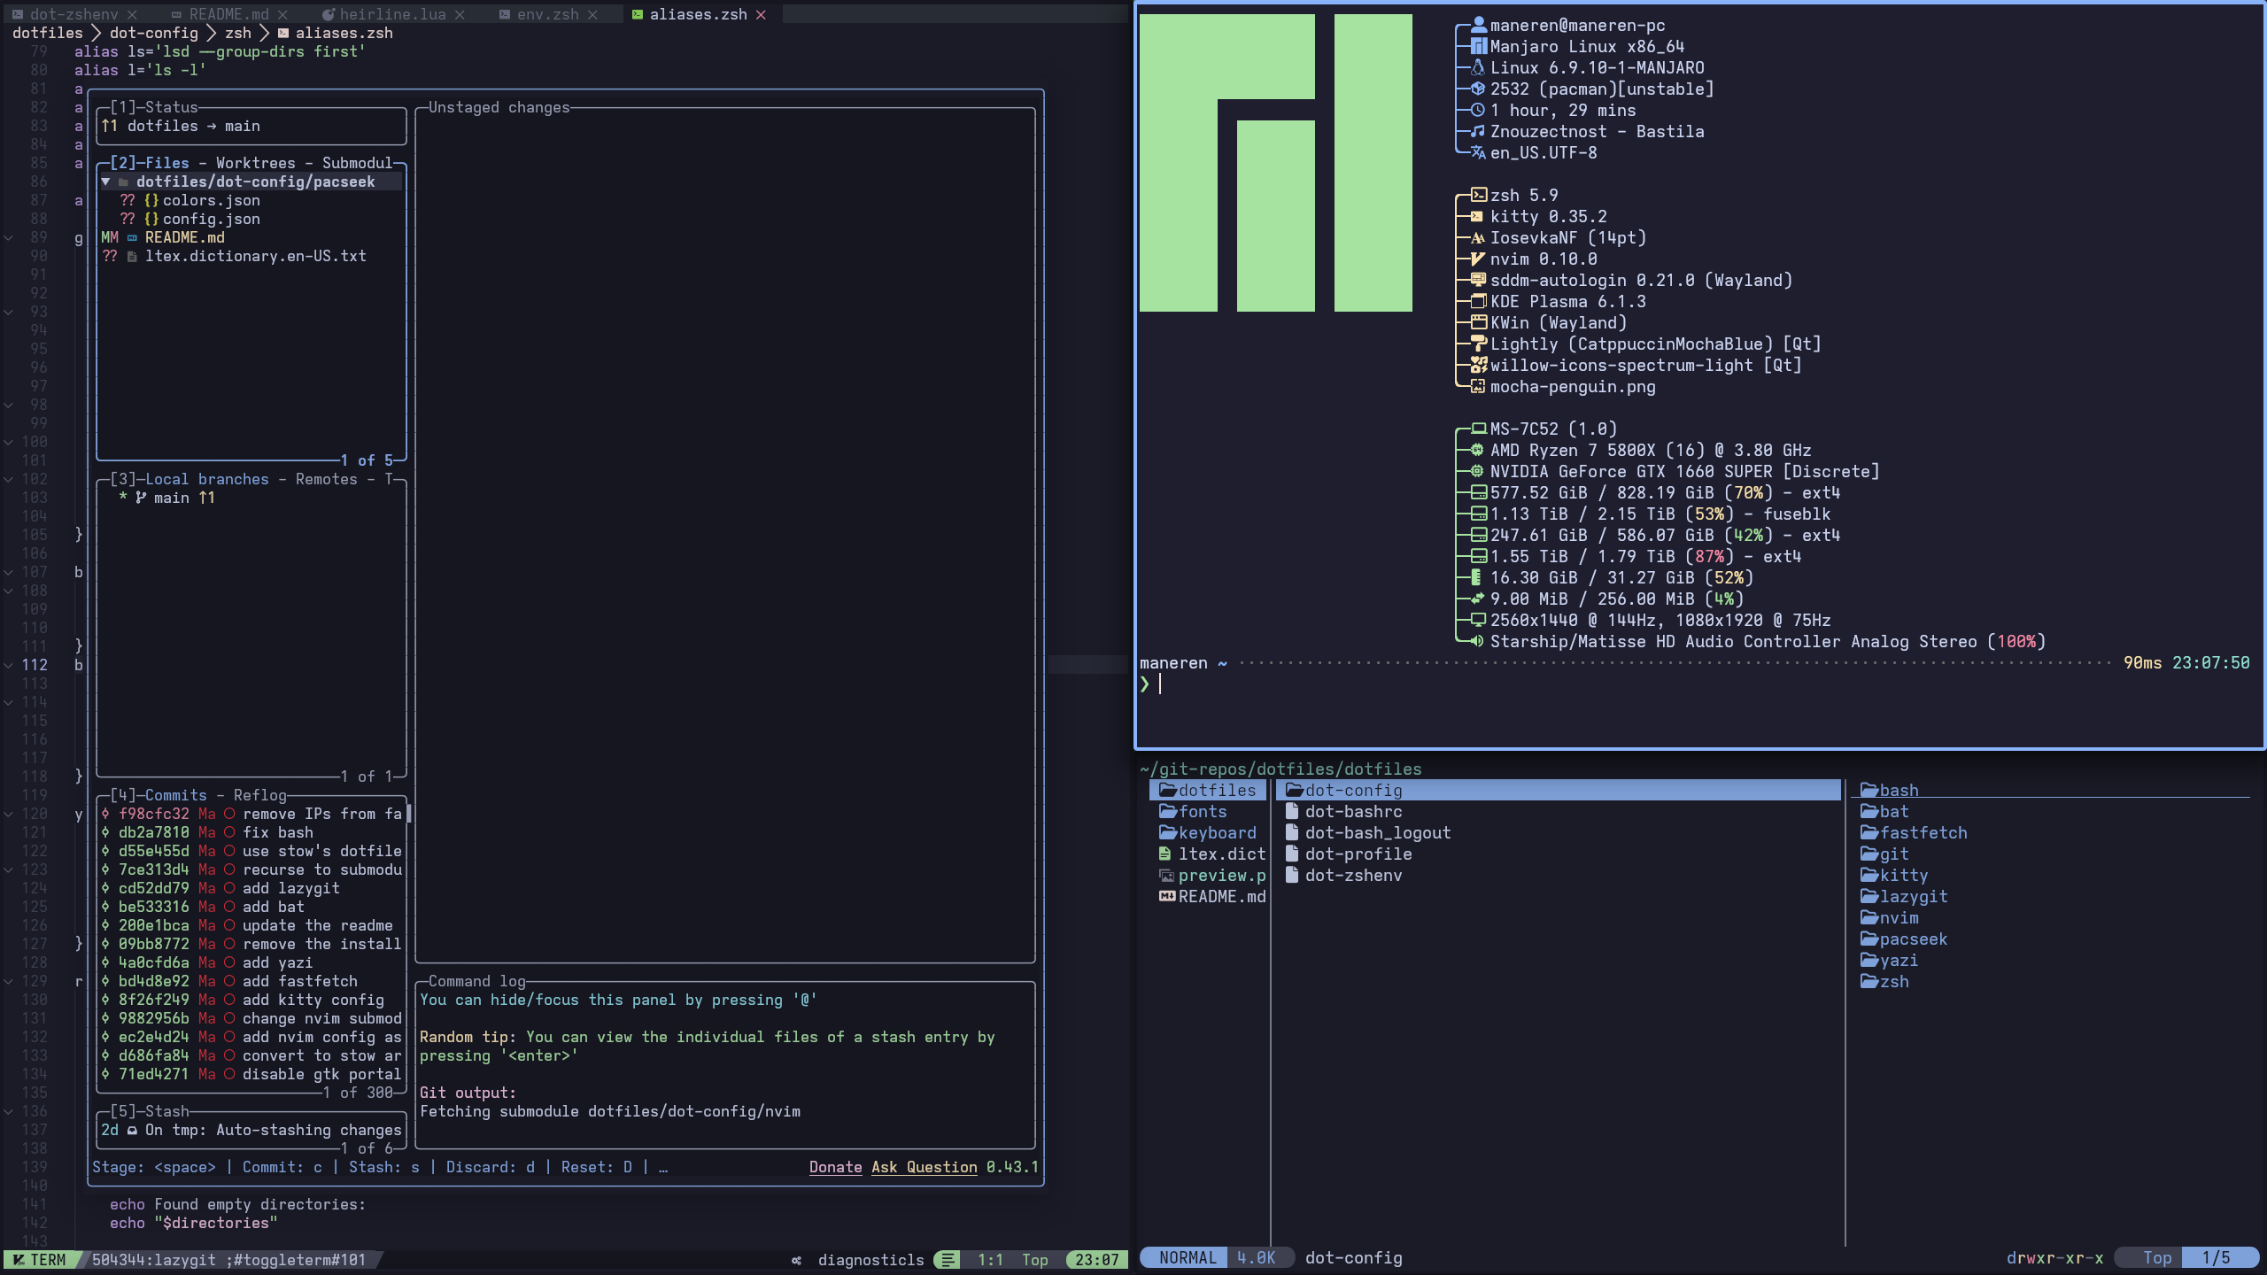Click the 'Stash: s' keybinding hint
2267x1275 pixels.
coord(384,1167)
